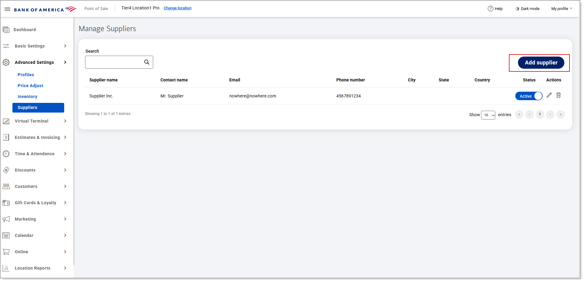The image size is (584, 282).
Task: Click the Supplier Inc. name cell
Action: pyautogui.click(x=101, y=96)
